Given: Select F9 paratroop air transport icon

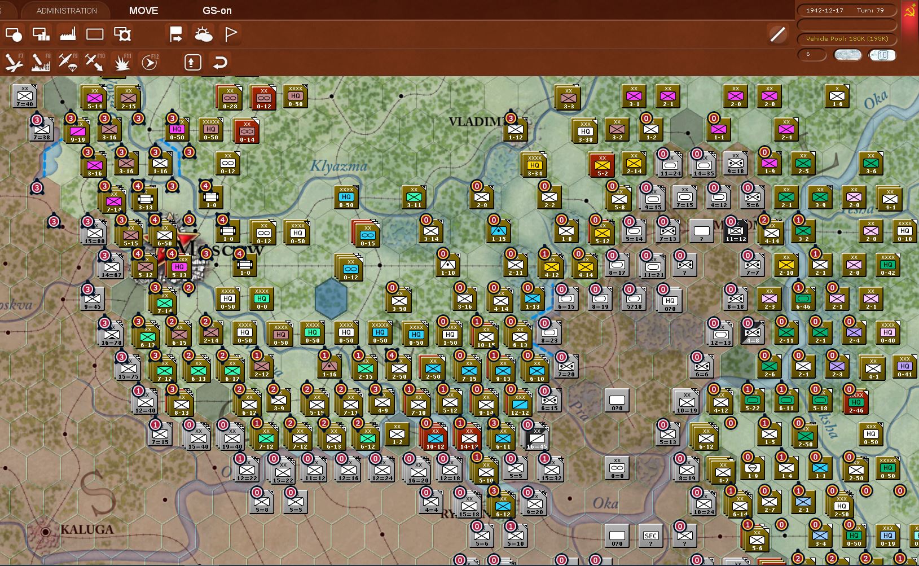Looking at the screenshot, I should pos(68,62).
